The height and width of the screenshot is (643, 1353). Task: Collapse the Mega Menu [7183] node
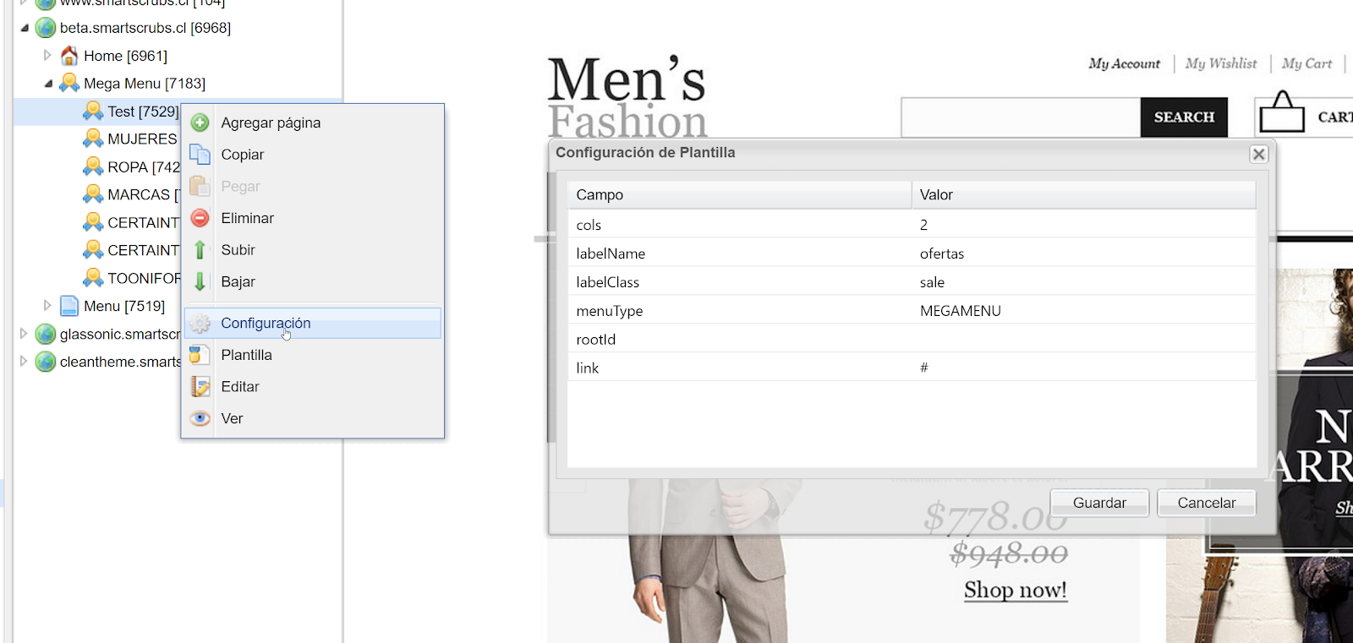click(48, 84)
